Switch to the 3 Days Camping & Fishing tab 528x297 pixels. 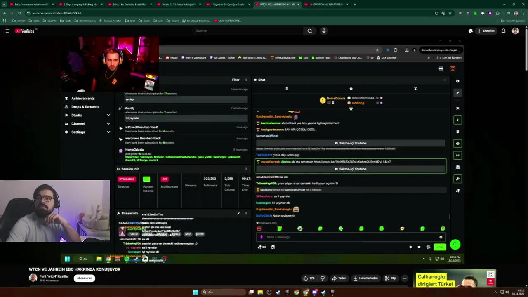coord(81,4)
